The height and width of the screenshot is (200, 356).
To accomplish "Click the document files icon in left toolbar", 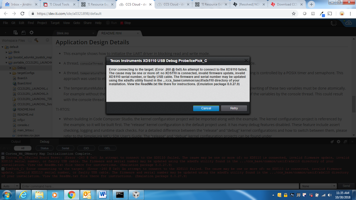I will click(x=16, y=33).
